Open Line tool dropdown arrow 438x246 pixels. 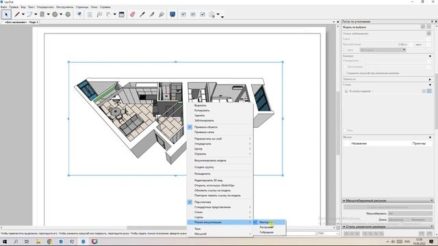coord(23,14)
